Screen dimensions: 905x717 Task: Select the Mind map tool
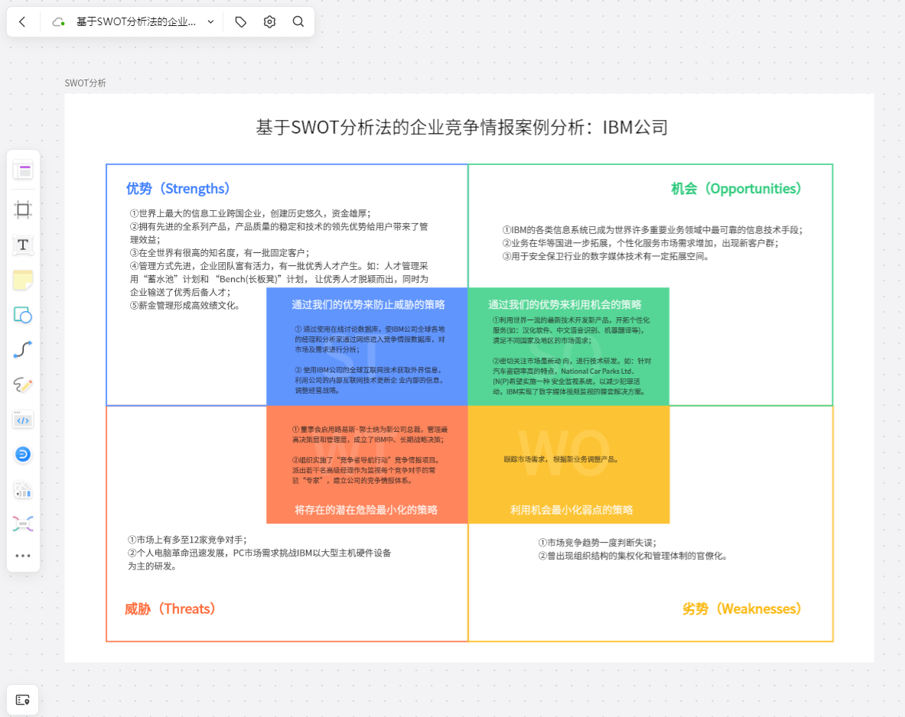[23, 524]
